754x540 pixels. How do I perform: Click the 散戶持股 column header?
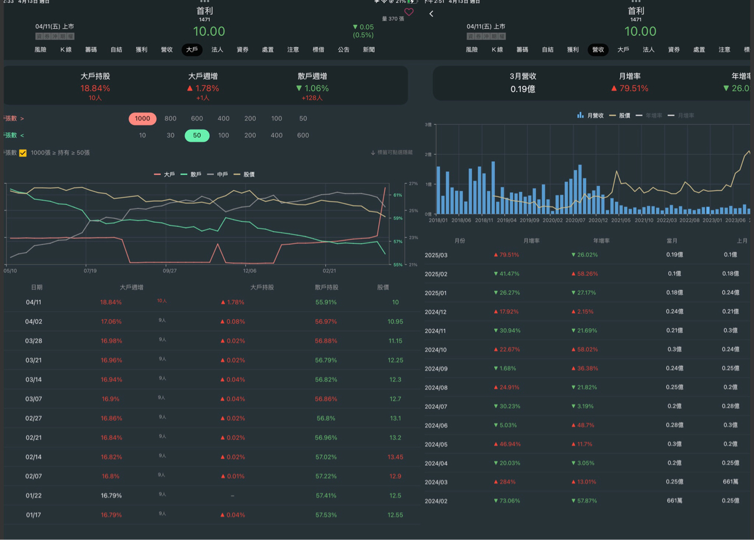(x=326, y=287)
